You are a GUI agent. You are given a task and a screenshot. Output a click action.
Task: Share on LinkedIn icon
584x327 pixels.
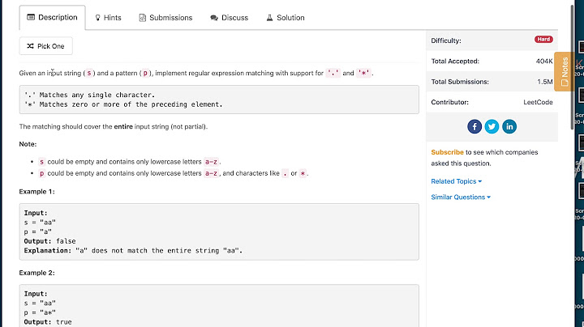tap(509, 127)
